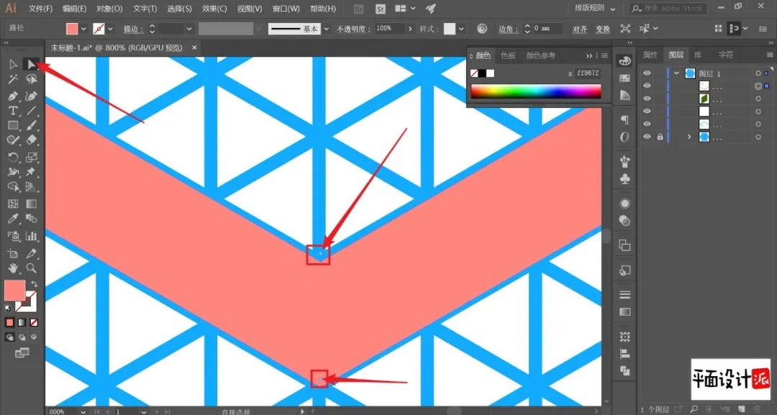Hide the green shape sublayer

(x=647, y=99)
